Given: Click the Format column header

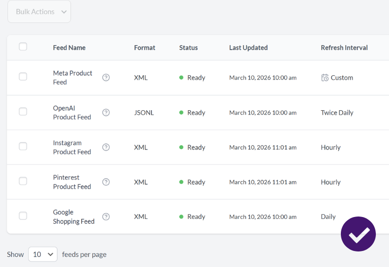Looking at the screenshot, I should click(144, 48).
